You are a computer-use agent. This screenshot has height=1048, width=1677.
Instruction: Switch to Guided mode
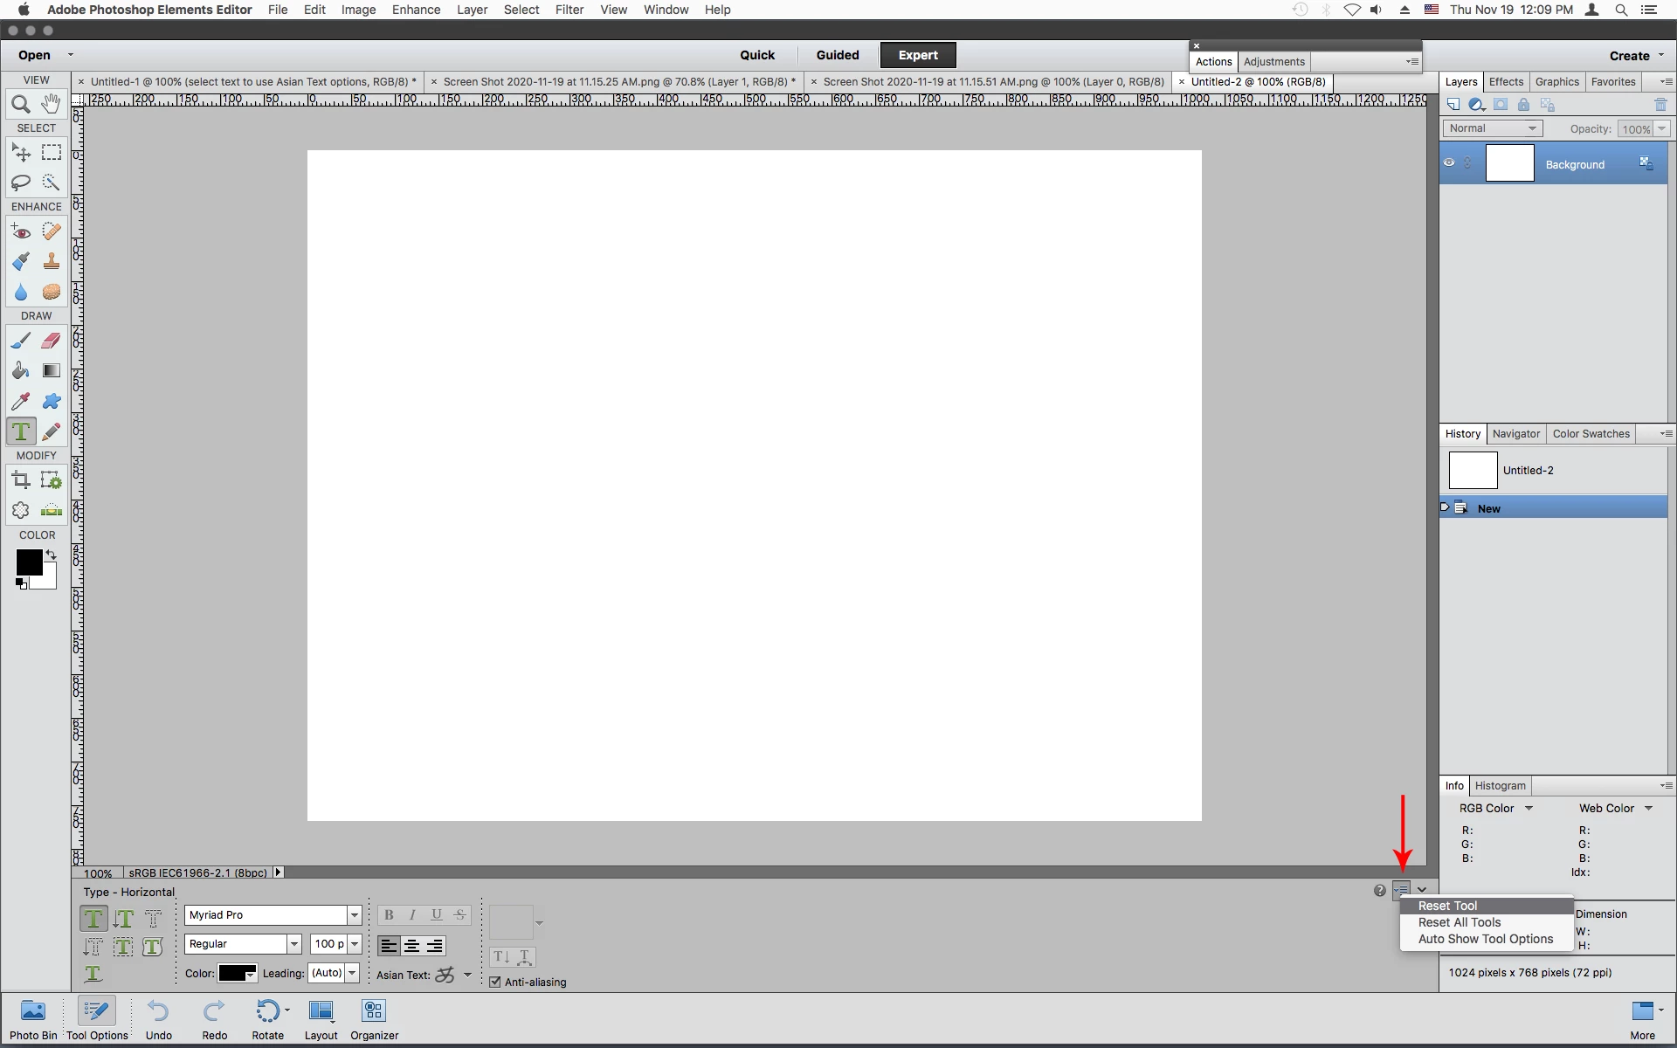(837, 55)
